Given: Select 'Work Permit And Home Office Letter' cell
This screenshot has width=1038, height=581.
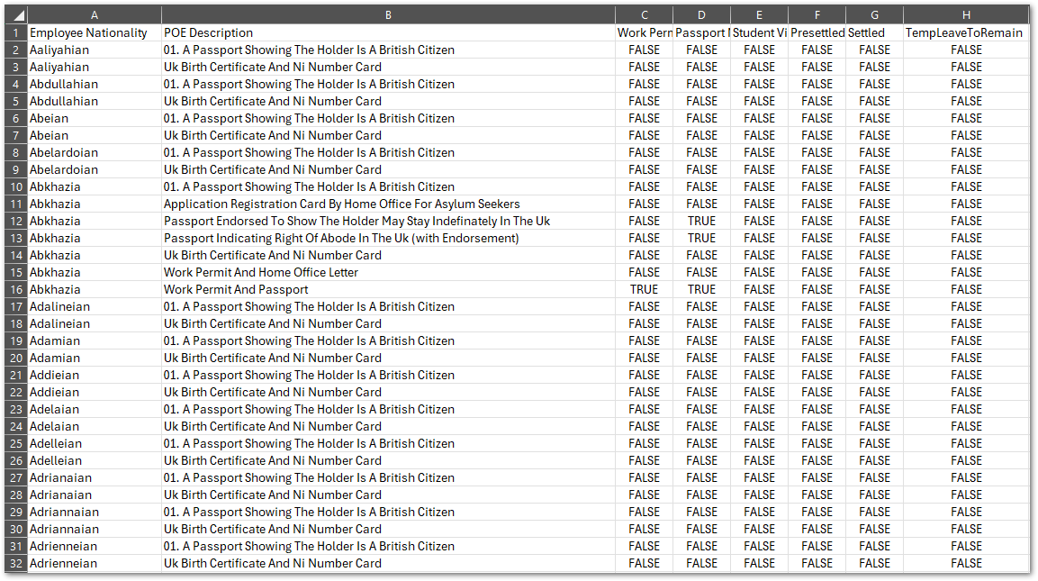Looking at the screenshot, I should (x=261, y=273).
